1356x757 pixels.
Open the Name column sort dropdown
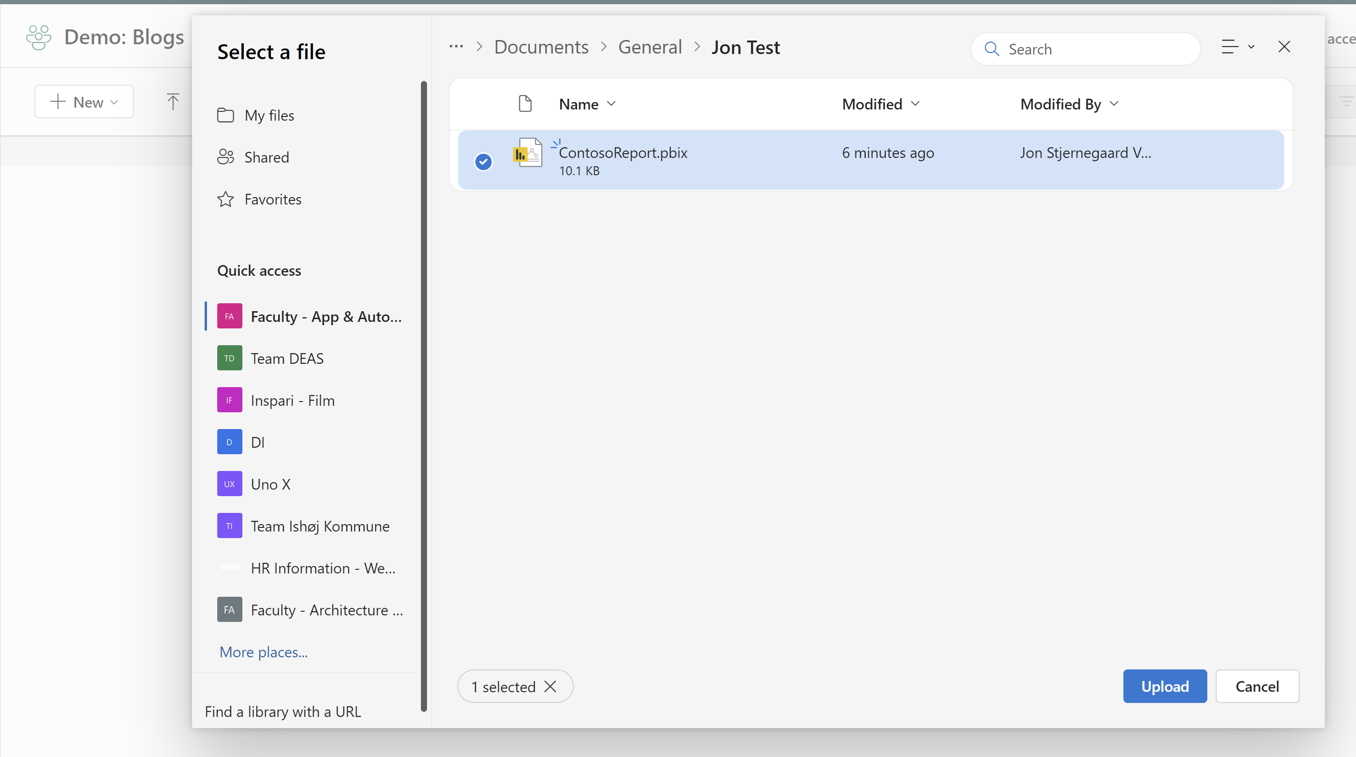(611, 103)
